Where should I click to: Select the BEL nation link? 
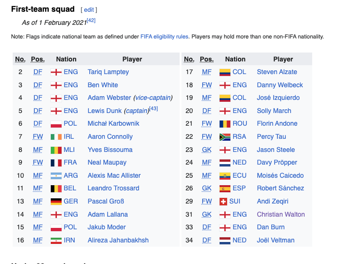pos(70,189)
